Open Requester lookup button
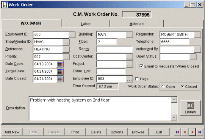 [197, 34]
